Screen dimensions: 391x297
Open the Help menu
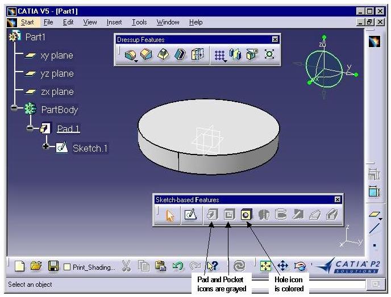pyautogui.click(x=195, y=22)
